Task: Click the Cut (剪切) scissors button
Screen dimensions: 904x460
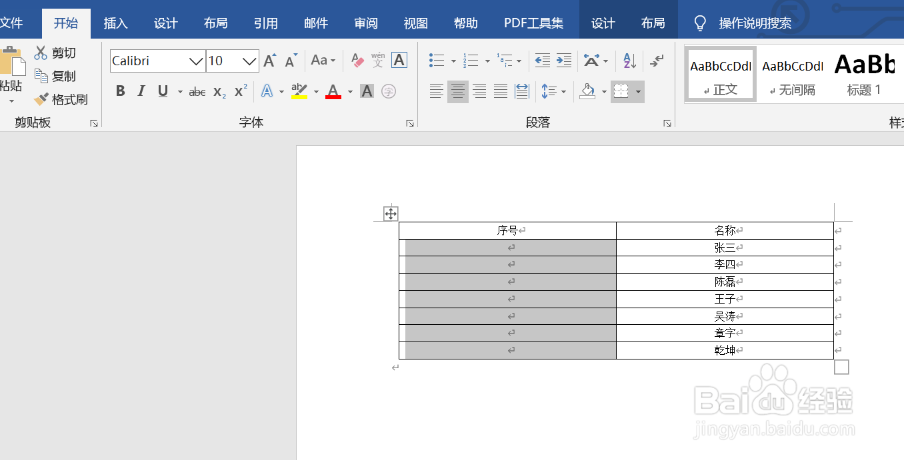Action: click(55, 53)
